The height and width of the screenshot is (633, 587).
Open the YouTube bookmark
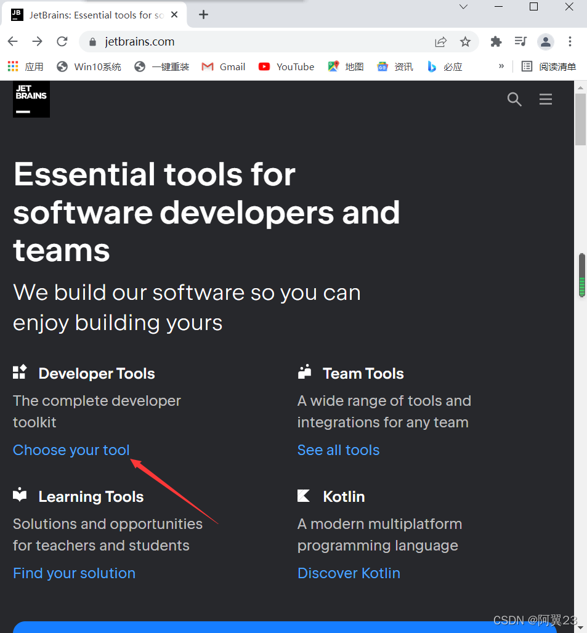click(286, 67)
